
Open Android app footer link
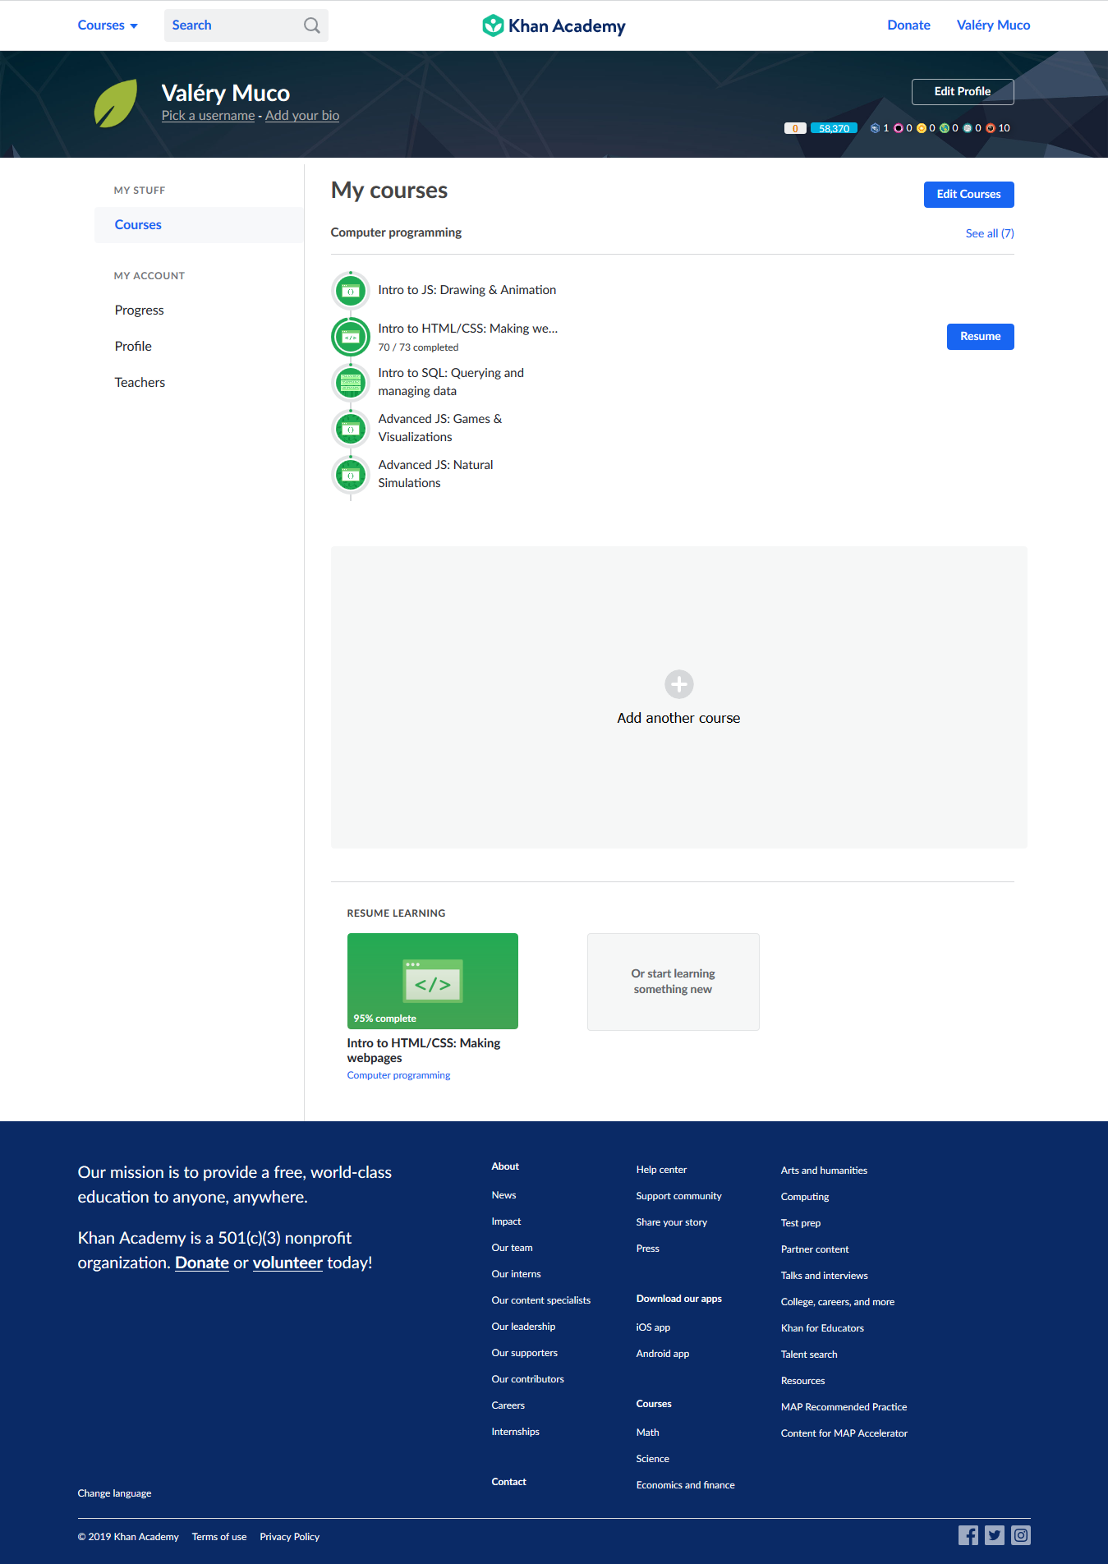(663, 1354)
